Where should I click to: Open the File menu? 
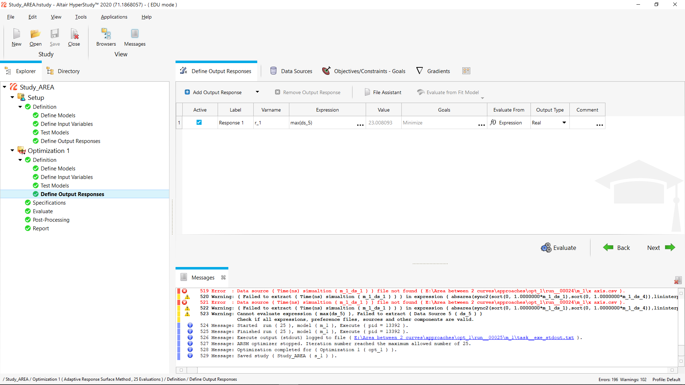[11, 17]
